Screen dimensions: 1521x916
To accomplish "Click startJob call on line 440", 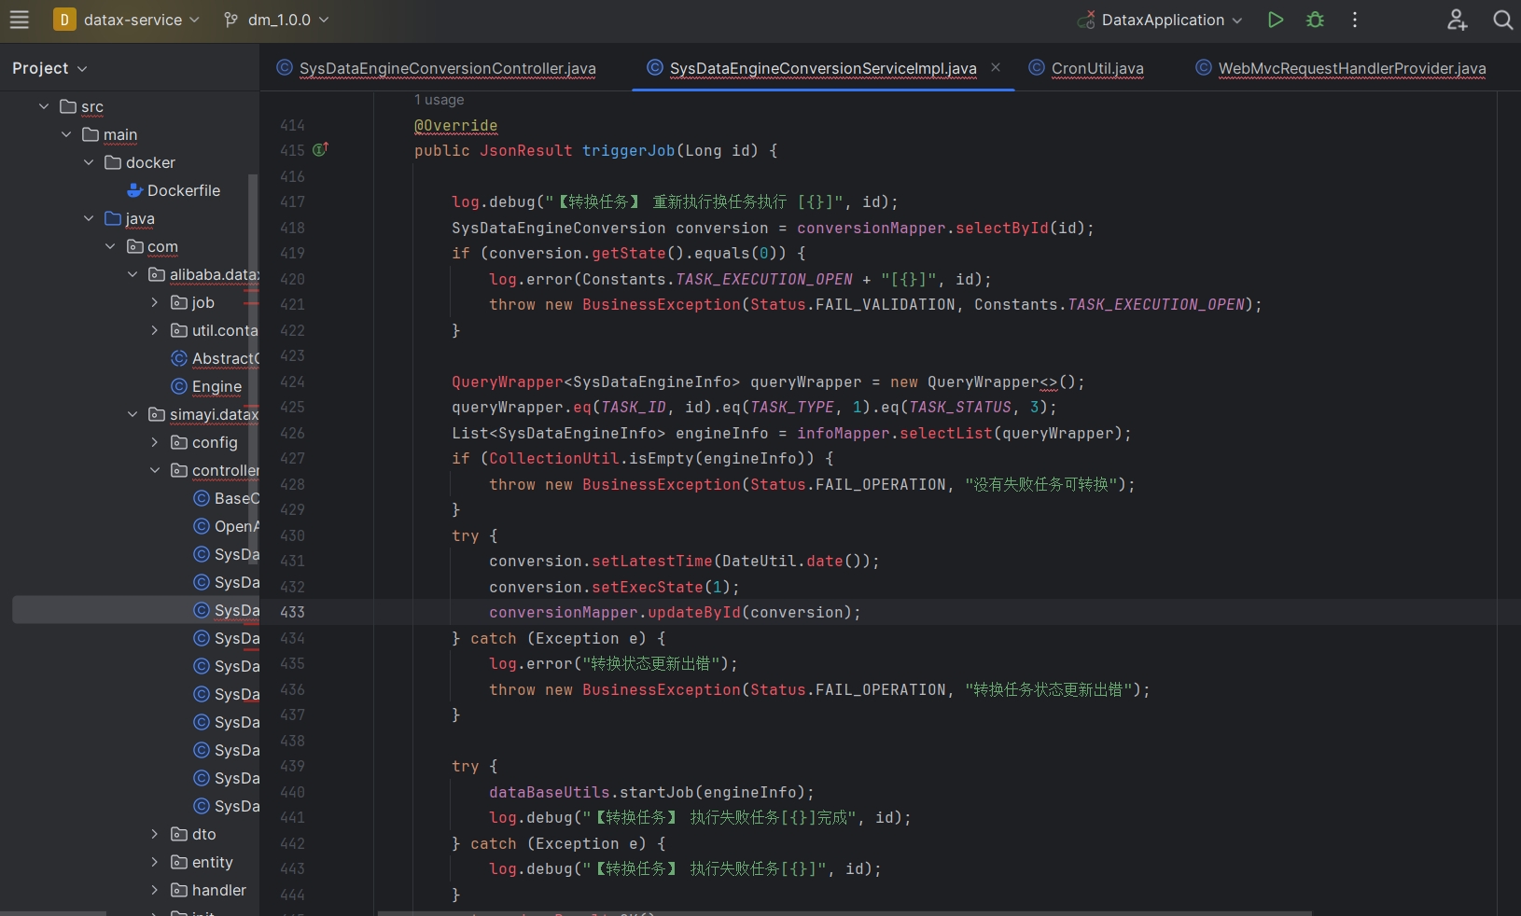I will 656,792.
